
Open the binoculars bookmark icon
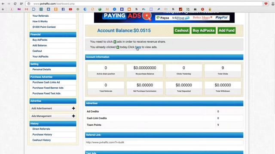[x=195, y=9]
